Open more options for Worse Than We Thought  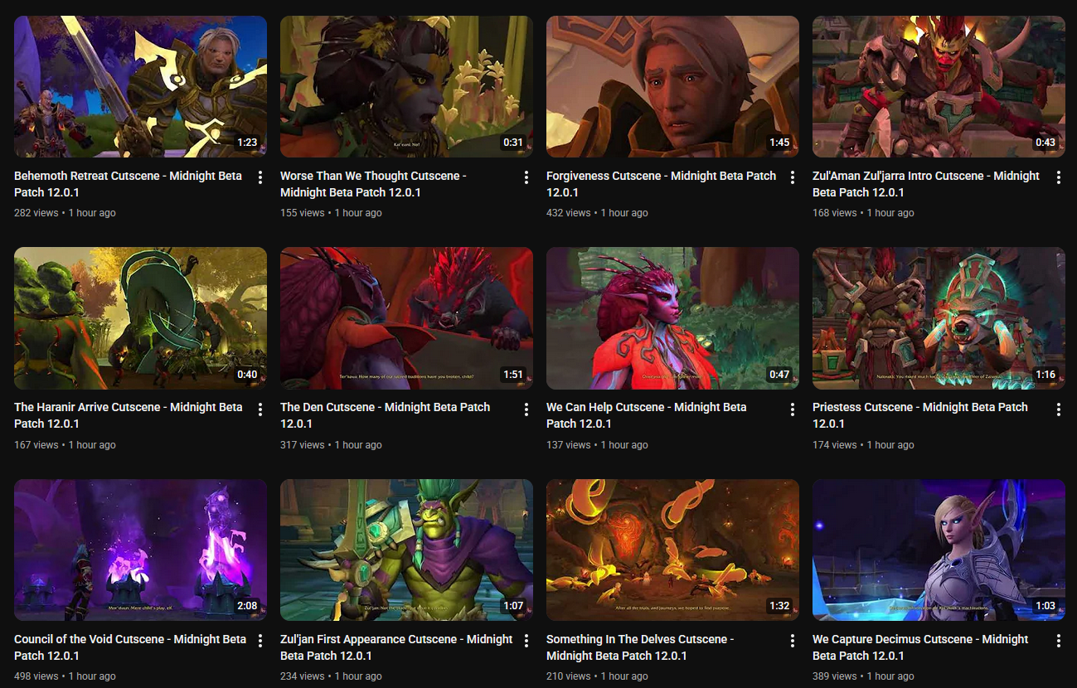(526, 177)
